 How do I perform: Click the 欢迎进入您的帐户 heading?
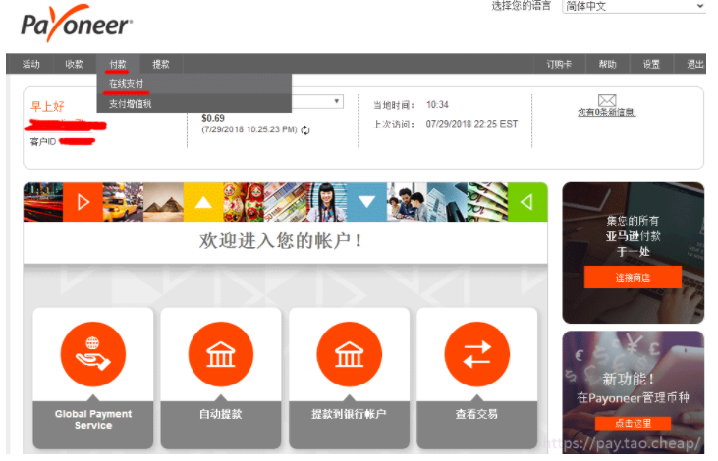(x=281, y=240)
